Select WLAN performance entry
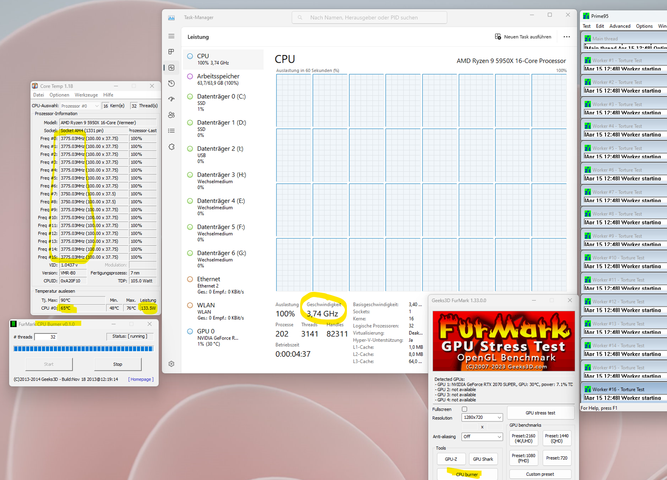667x480 pixels. [x=223, y=311]
